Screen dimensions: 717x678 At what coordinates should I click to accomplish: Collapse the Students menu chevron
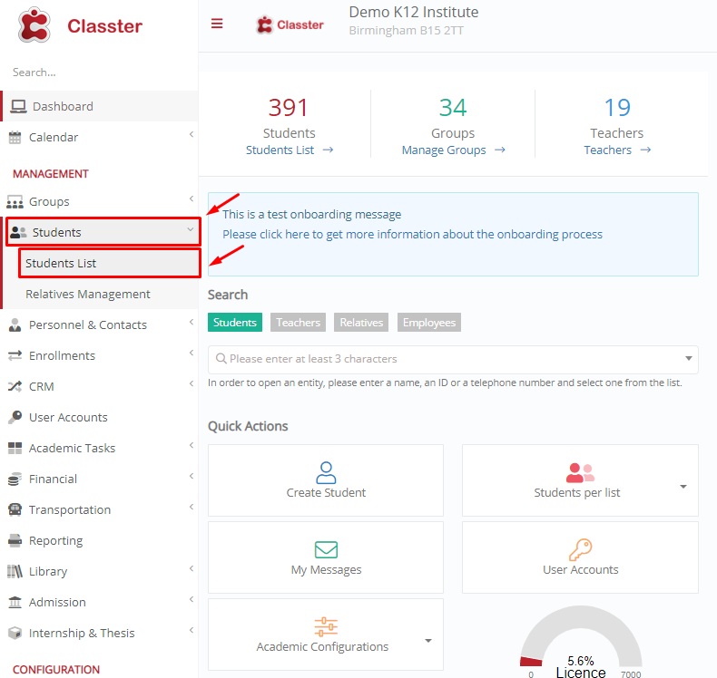click(191, 229)
